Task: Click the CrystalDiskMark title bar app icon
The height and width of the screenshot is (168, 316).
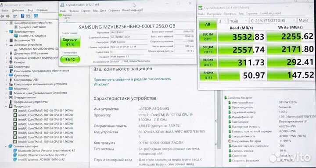Action: (200, 8)
